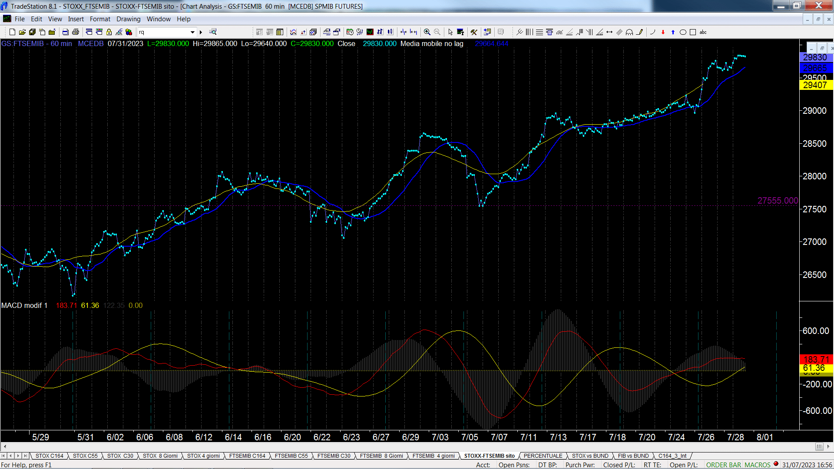834x469 pixels.
Task: Click the red status indicator dot
Action: (x=776, y=464)
